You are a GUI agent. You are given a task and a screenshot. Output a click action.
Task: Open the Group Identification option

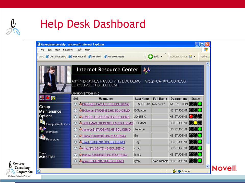tap(58, 124)
